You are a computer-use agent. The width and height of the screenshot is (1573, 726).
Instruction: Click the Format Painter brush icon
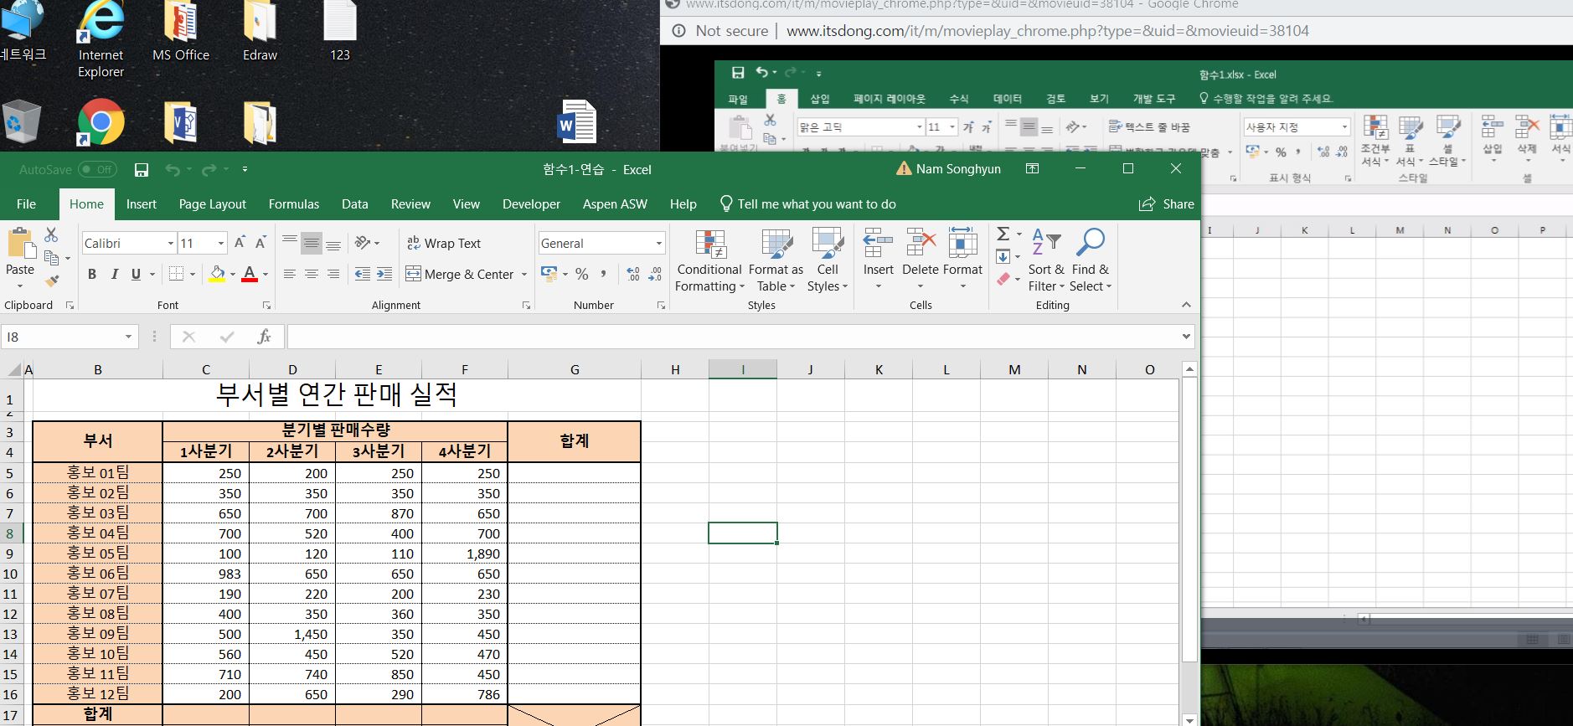(52, 281)
